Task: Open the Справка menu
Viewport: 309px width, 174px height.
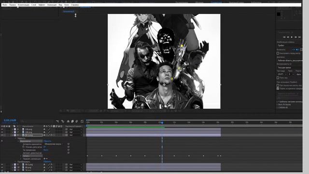Action: click(75, 5)
